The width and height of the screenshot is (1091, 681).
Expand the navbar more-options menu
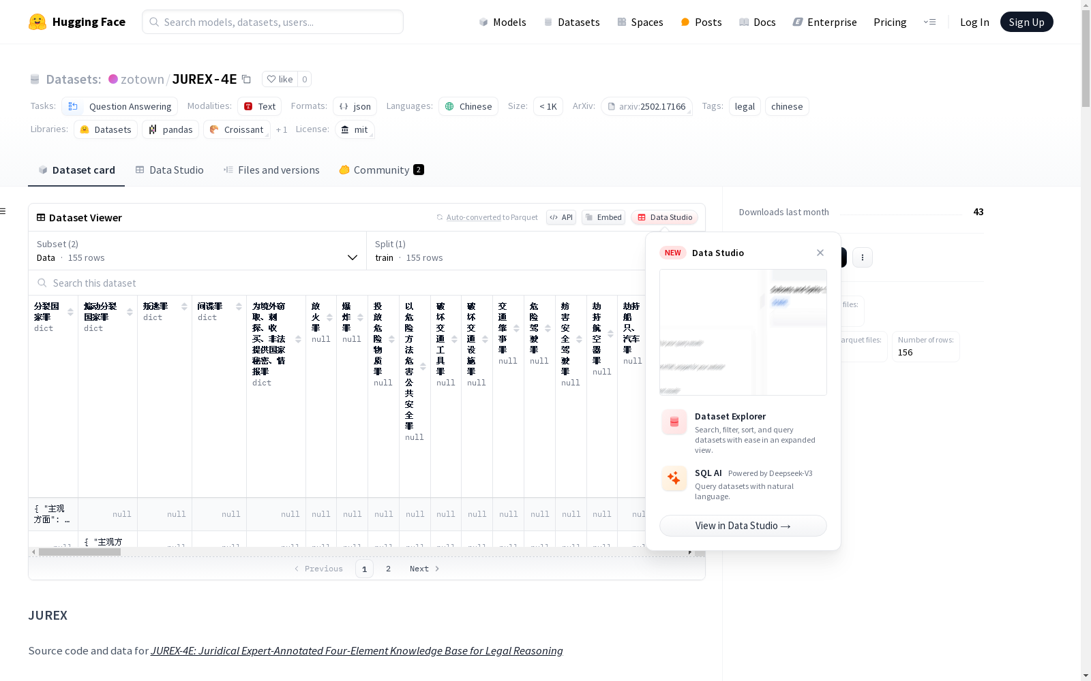929,22
